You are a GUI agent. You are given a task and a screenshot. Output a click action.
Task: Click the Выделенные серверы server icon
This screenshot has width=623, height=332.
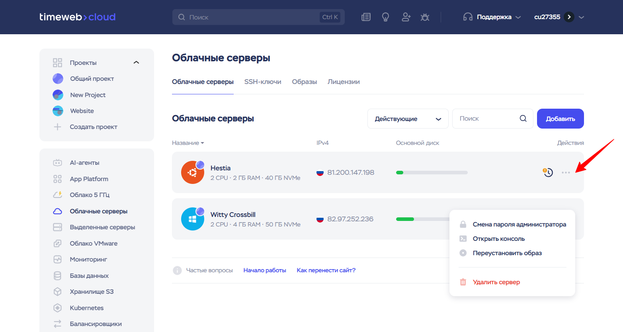click(58, 227)
